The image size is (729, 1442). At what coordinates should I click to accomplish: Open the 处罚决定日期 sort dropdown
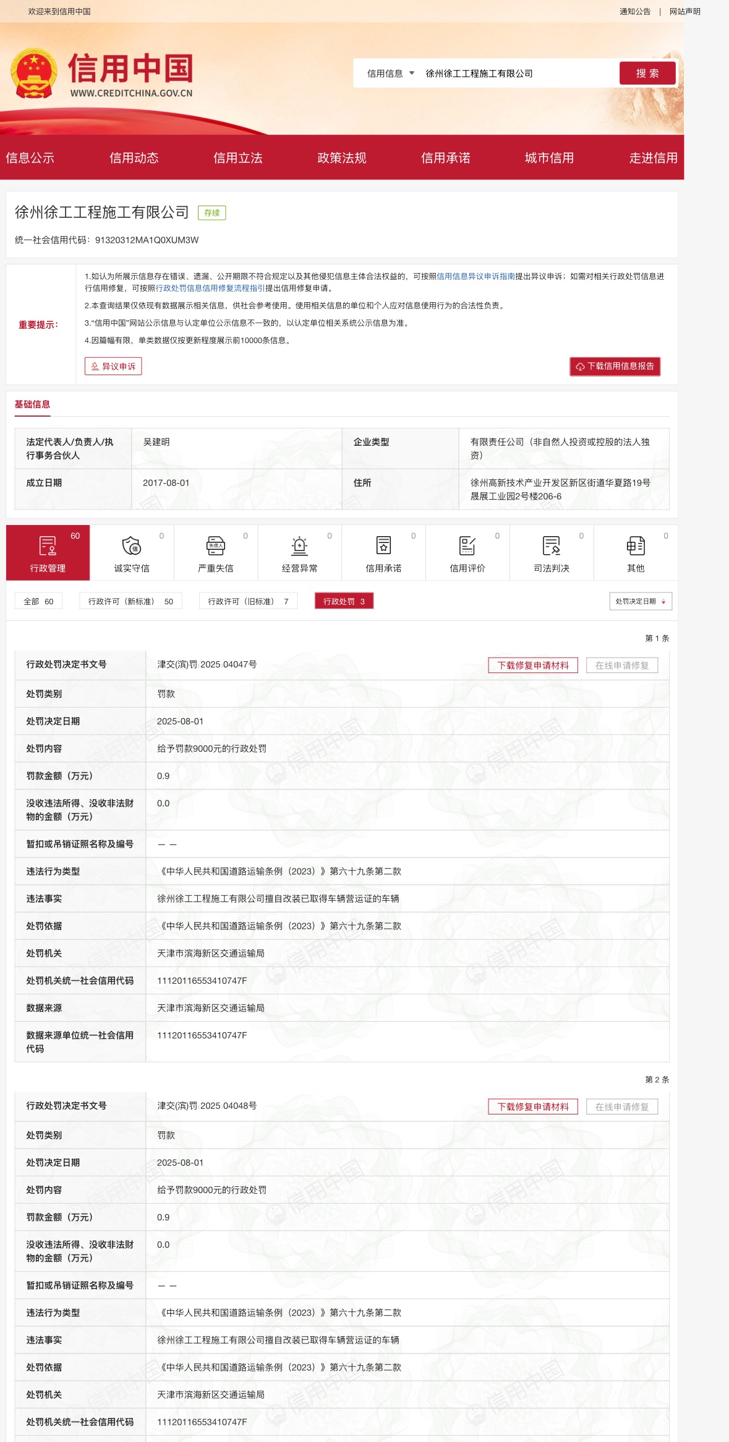641,601
